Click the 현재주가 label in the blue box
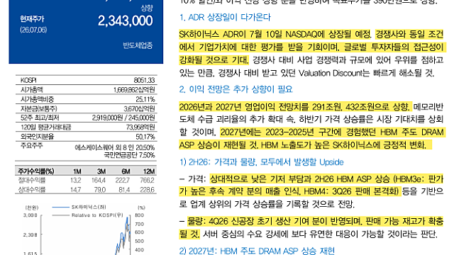Viewport: 454px width, 255px height. (x=32, y=19)
